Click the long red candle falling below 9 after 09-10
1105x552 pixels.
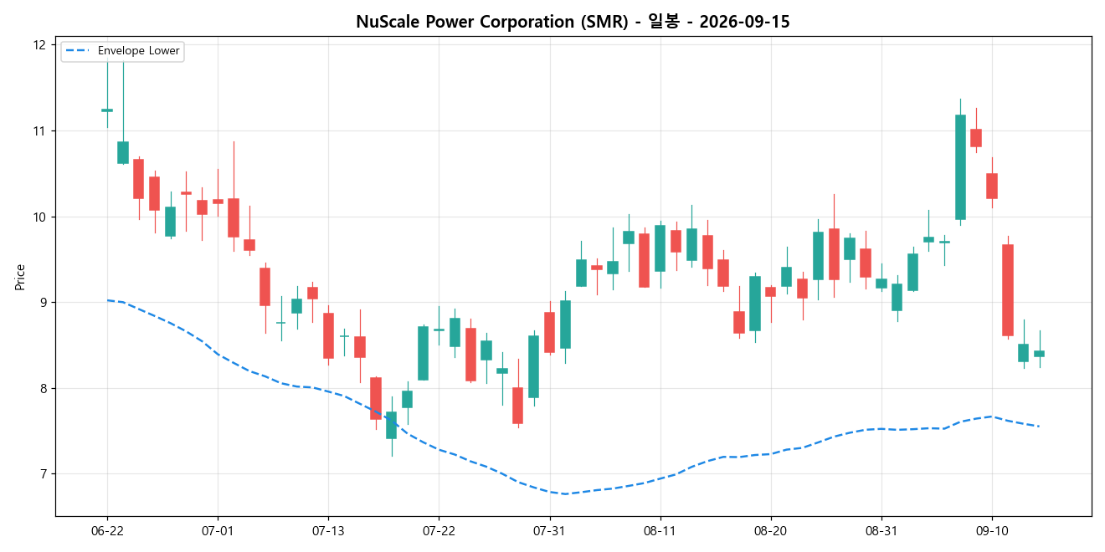pyautogui.click(x=1008, y=289)
